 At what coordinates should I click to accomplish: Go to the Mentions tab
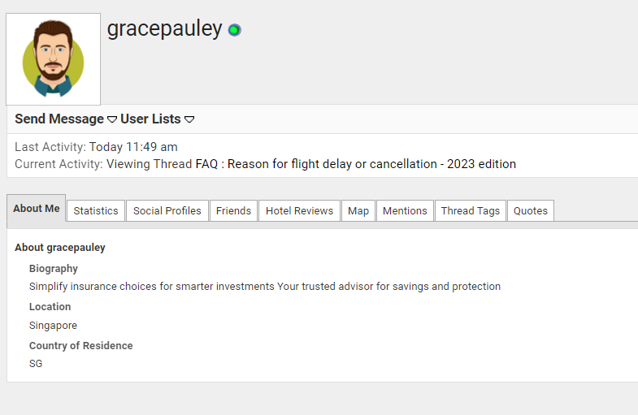click(405, 211)
